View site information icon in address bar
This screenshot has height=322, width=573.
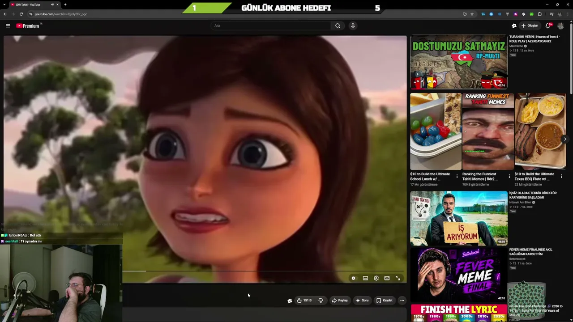pyautogui.click(x=30, y=14)
